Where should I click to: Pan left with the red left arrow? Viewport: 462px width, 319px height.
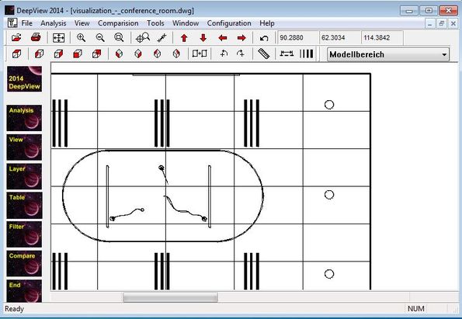(x=223, y=38)
